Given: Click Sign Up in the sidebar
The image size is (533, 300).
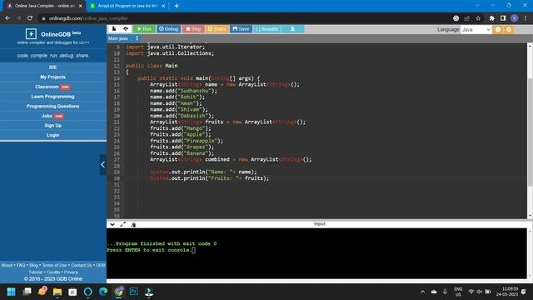Looking at the screenshot, I should 52,126.
